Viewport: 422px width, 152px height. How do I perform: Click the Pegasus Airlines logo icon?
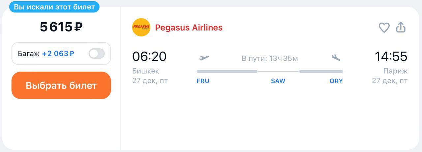(x=141, y=28)
